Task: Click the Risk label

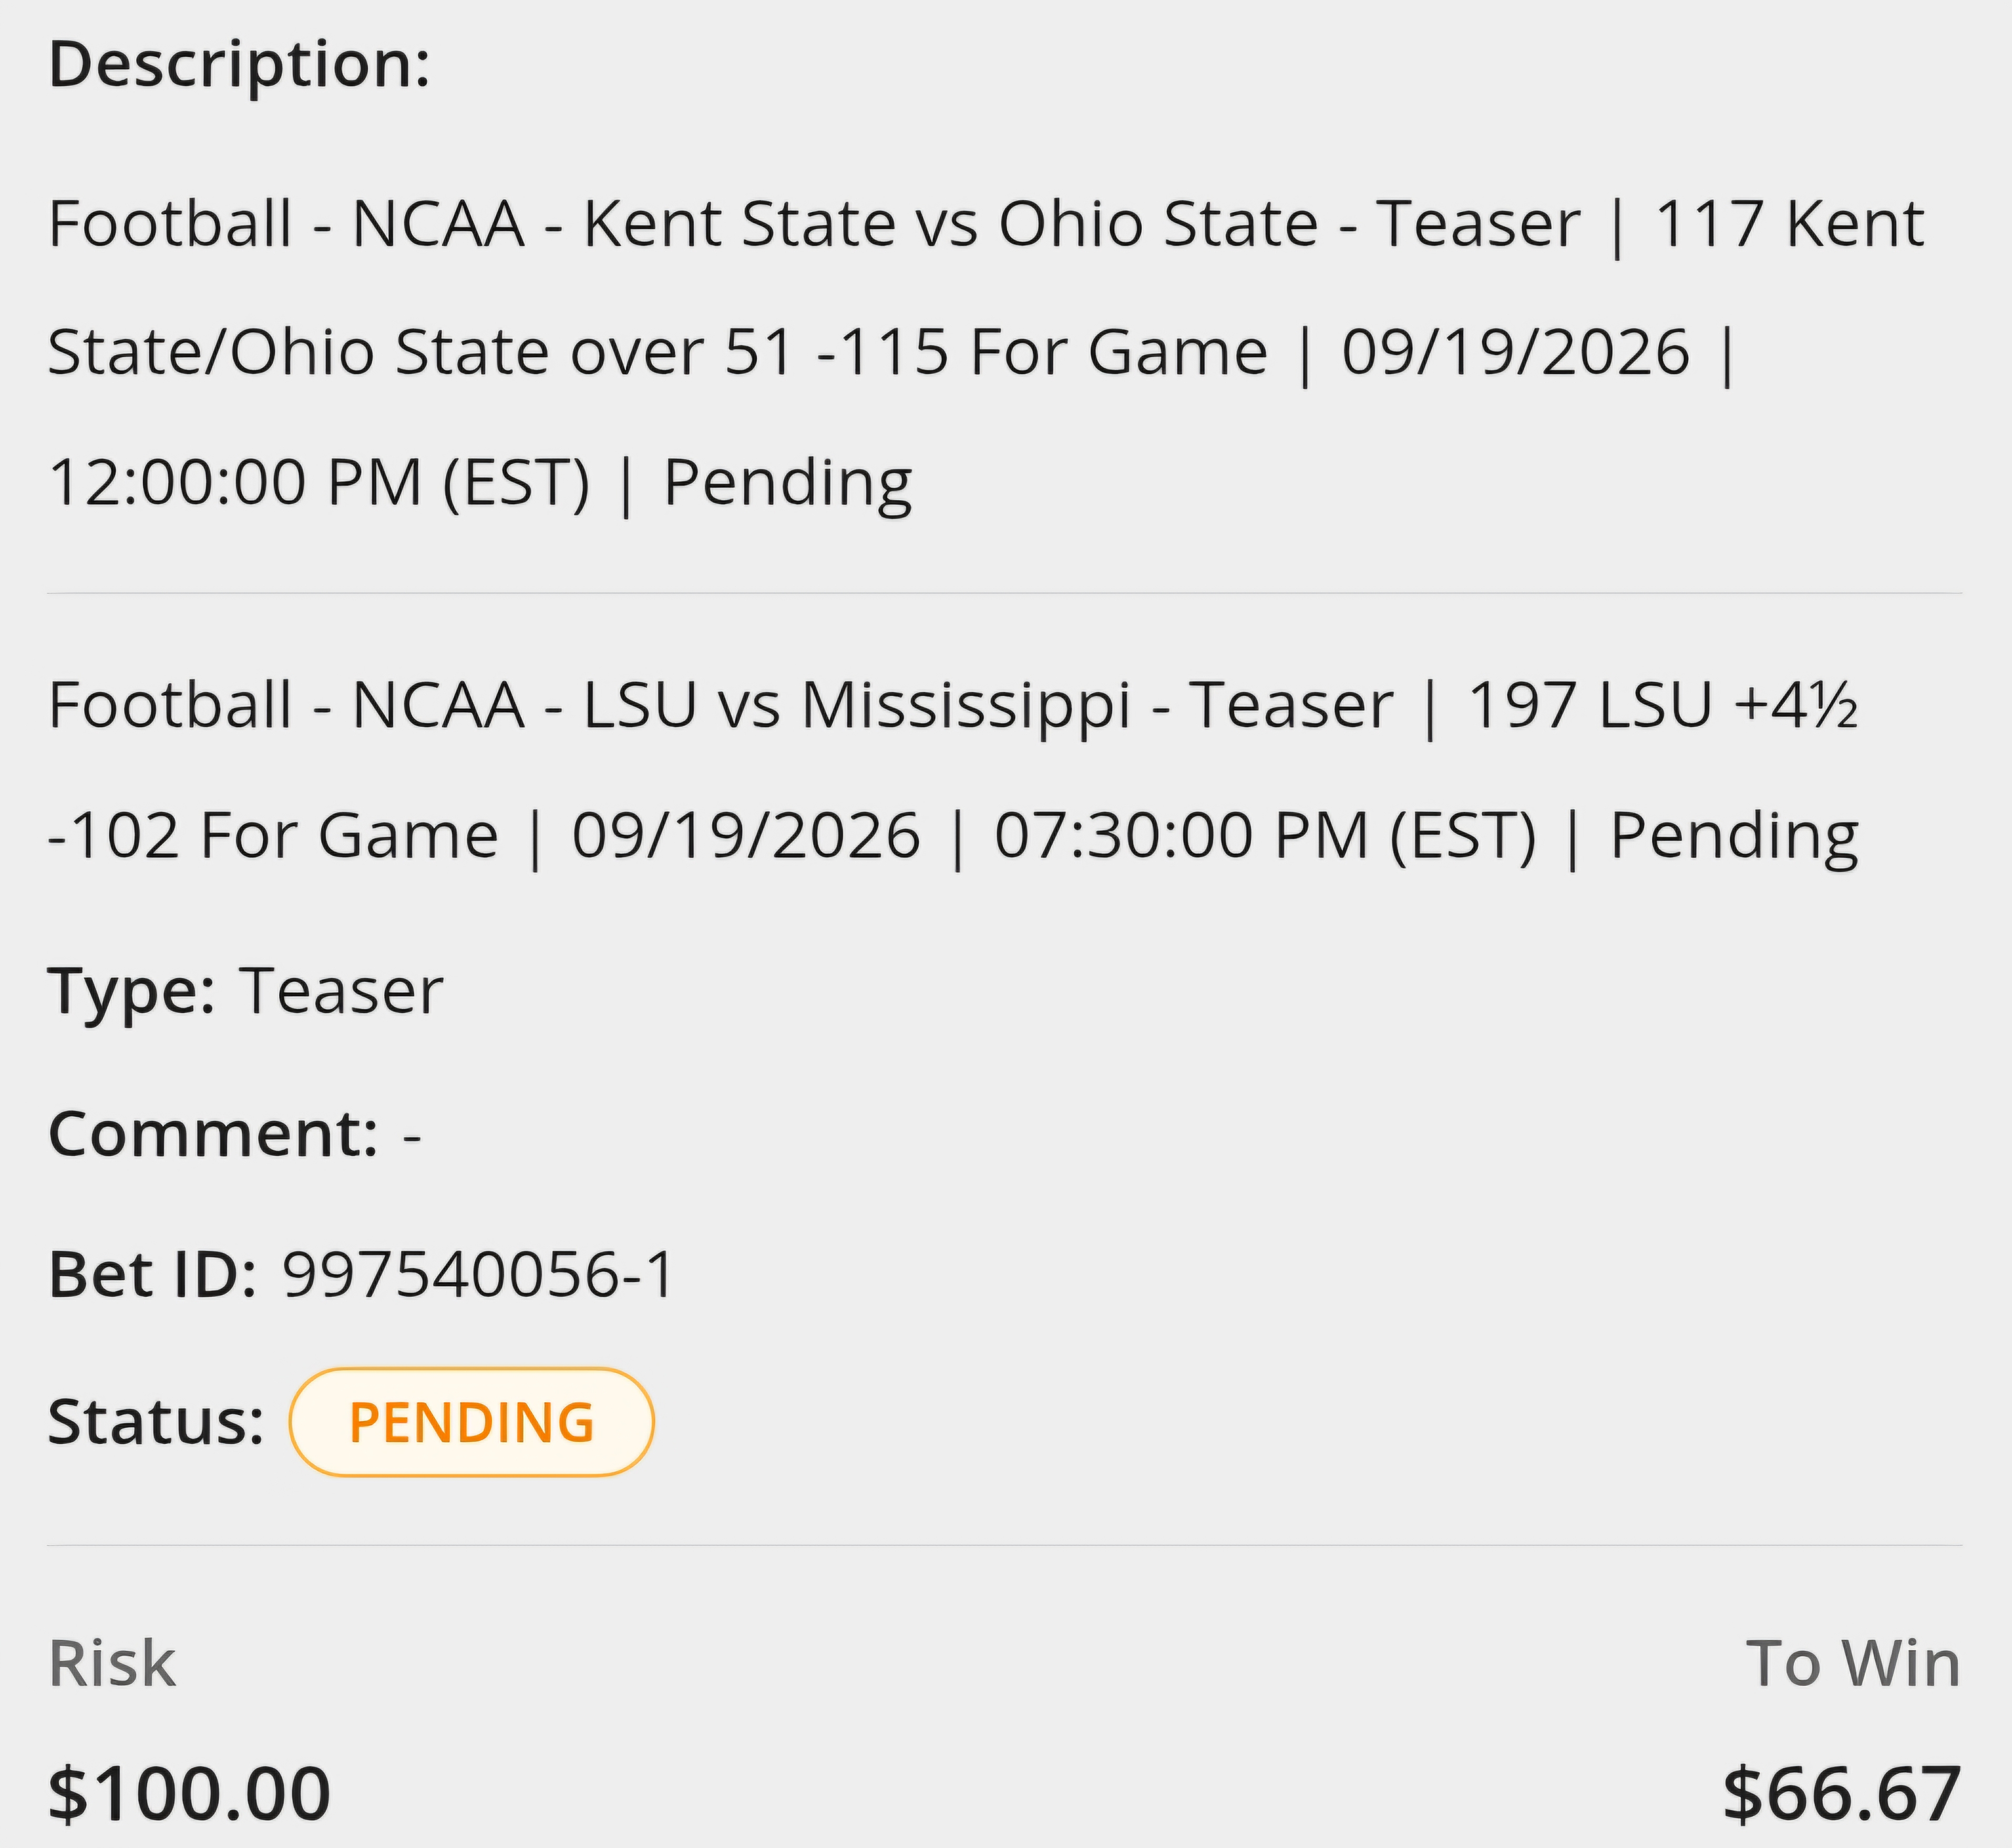Action: click(x=112, y=1663)
